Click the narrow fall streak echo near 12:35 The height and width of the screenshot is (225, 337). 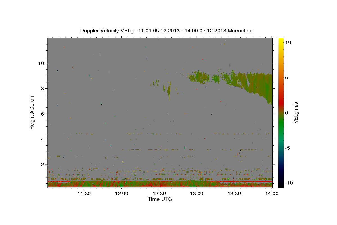point(169,91)
